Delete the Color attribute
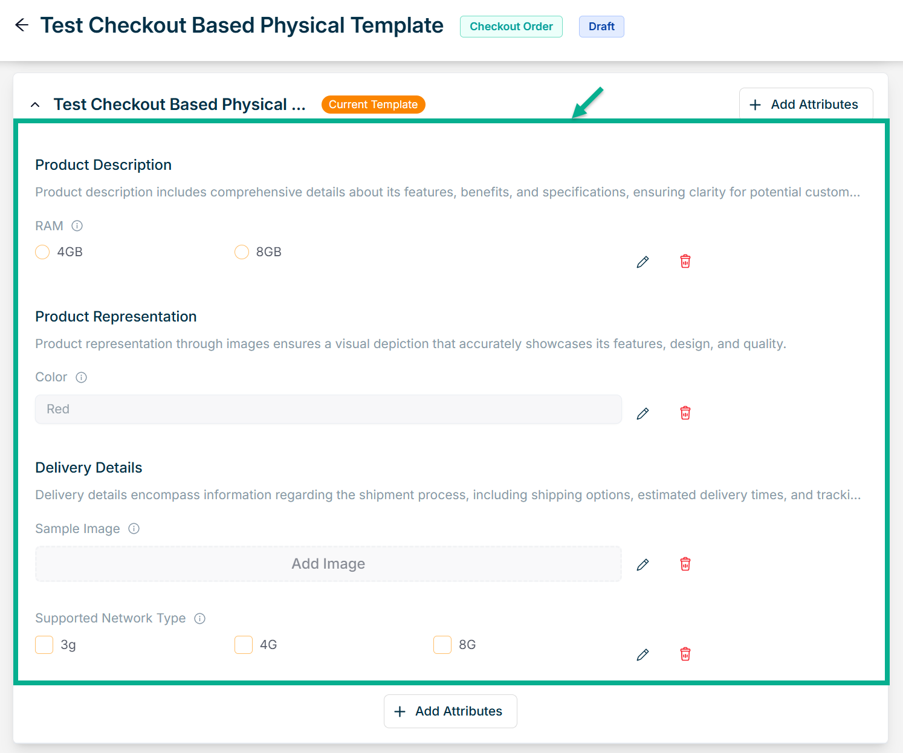 [685, 413]
